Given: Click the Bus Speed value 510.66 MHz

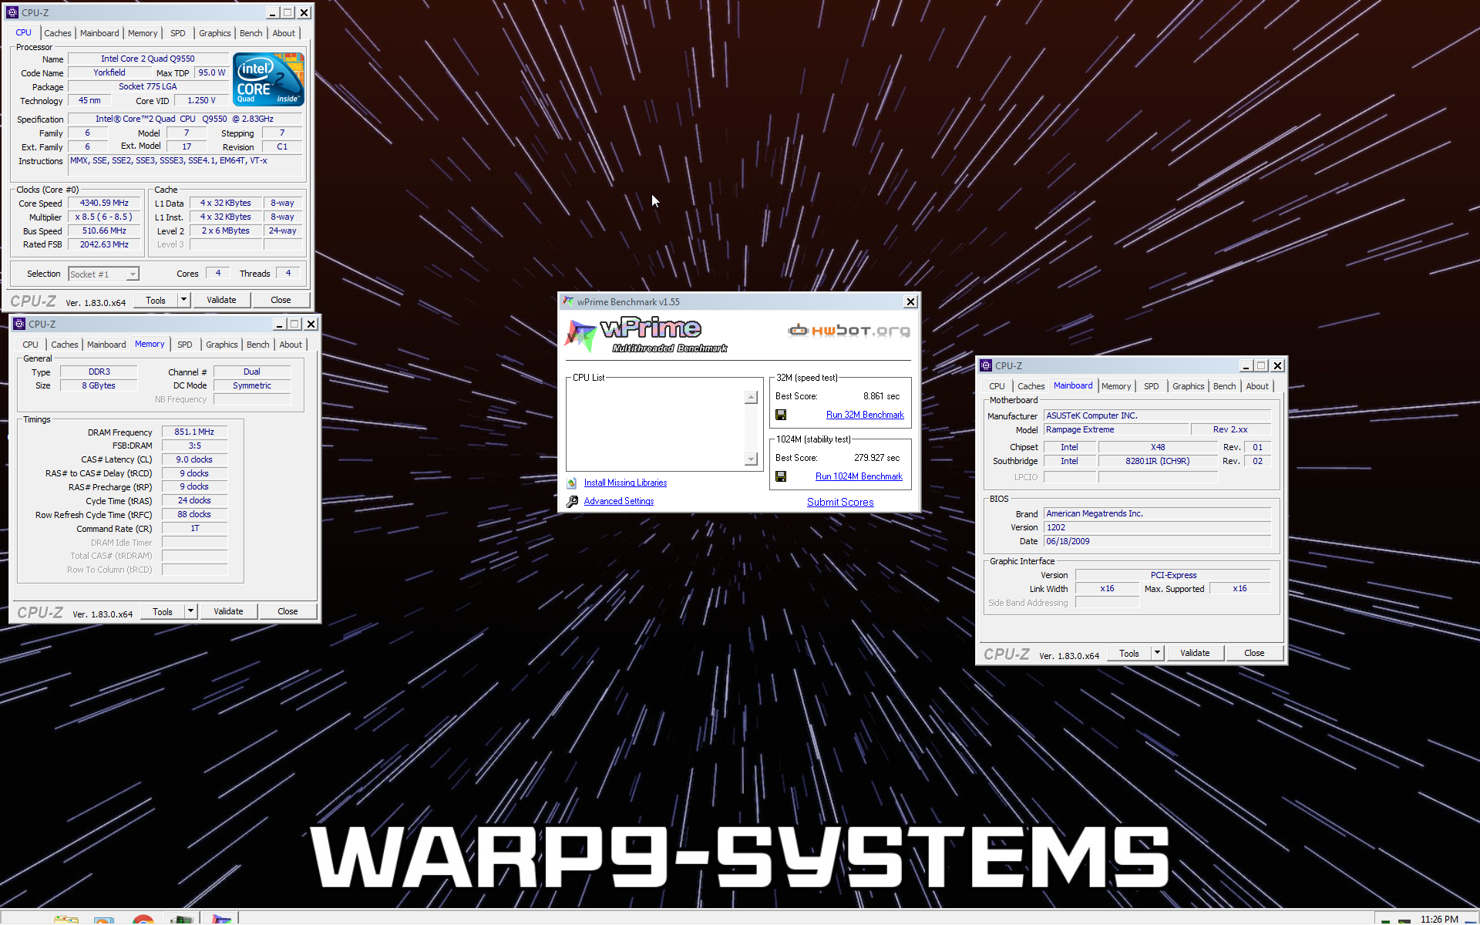Looking at the screenshot, I should [104, 231].
